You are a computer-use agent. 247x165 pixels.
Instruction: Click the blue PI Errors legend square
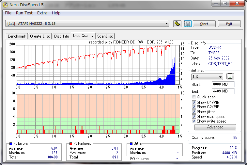[11, 143]
